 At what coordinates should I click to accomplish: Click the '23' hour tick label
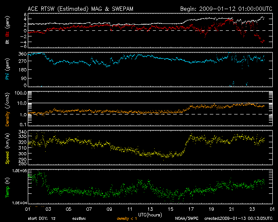[x=252, y=209]
